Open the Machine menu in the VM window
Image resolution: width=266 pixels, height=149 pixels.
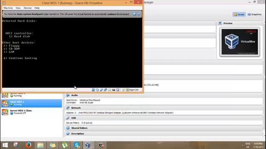point(8,8)
